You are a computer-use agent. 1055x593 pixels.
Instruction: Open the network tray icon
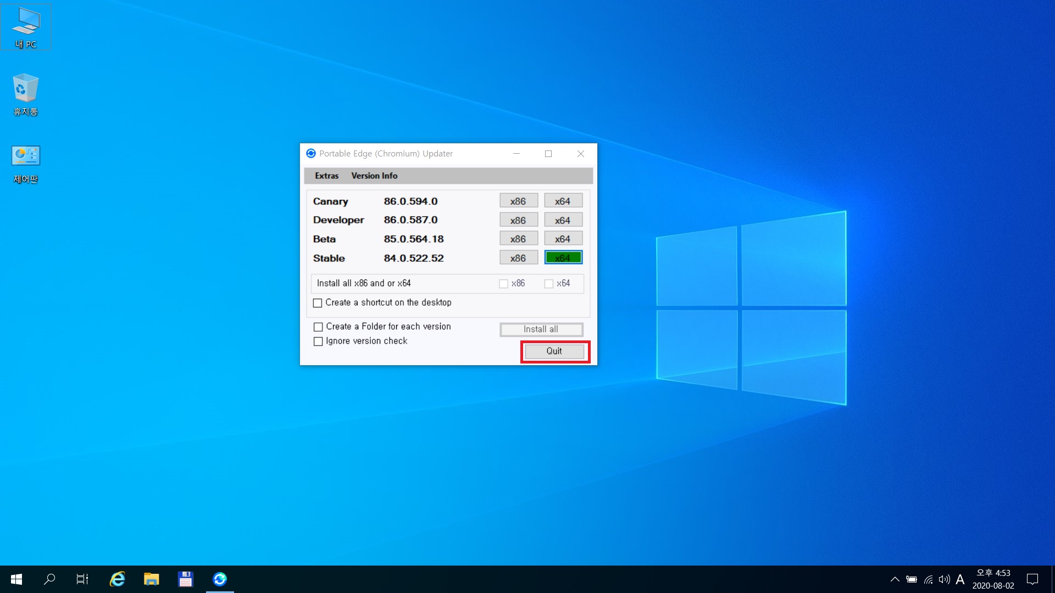pyautogui.click(x=928, y=579)
